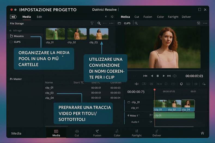Click the search icon next to CLIPS
Viewport: 215px width, 143px height.
coord(136,23)
